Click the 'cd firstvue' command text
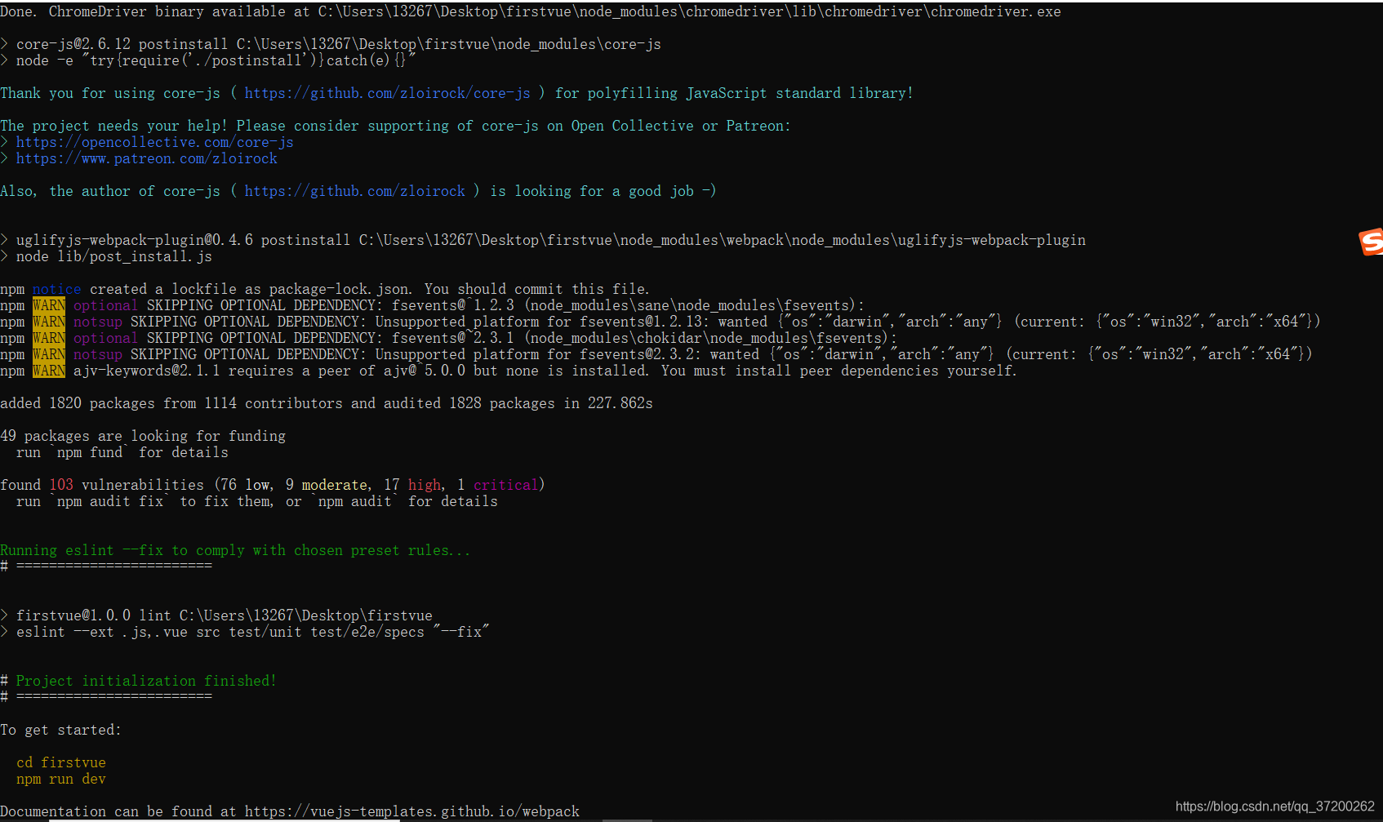The height and width of the screenshot is (822, 1383). (x=61, y=762)
